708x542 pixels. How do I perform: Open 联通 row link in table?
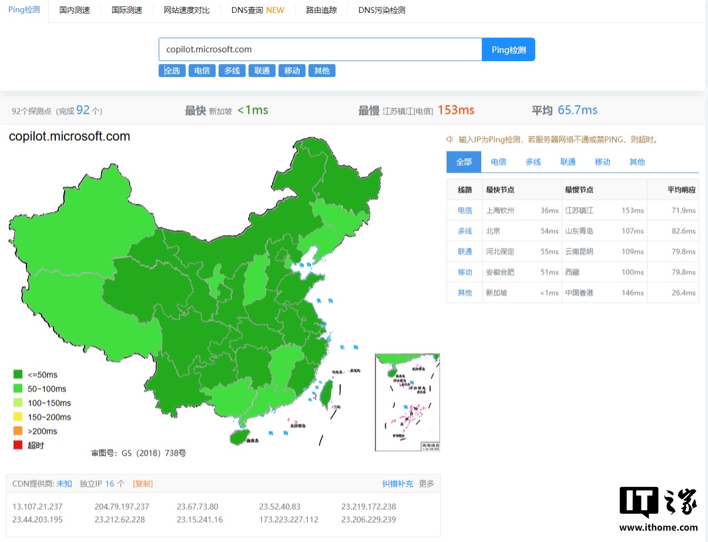click(465, 251)
